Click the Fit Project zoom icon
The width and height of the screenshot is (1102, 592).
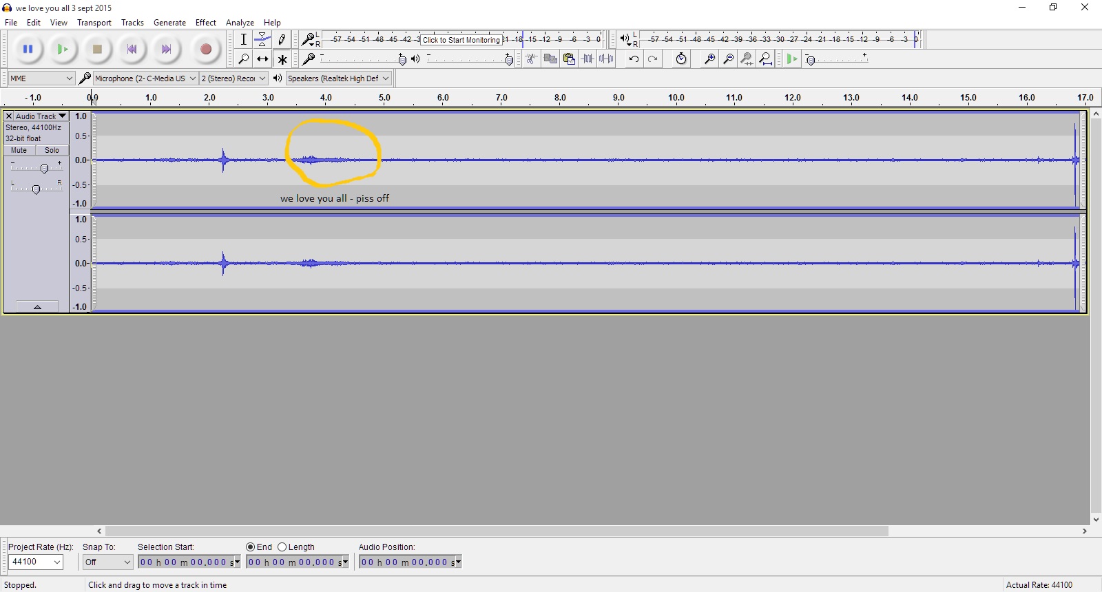tap(765, 59)
